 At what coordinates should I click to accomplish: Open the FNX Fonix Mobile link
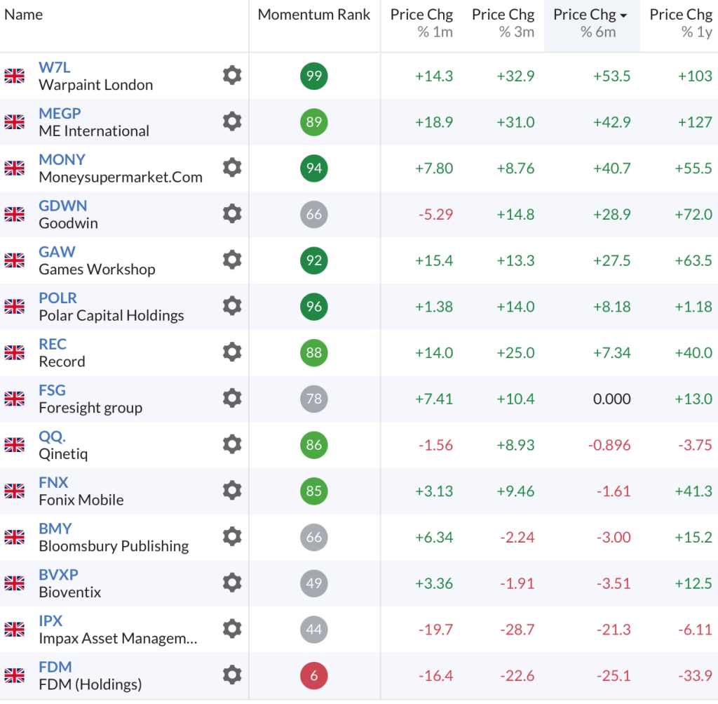[x=53, y=483]
